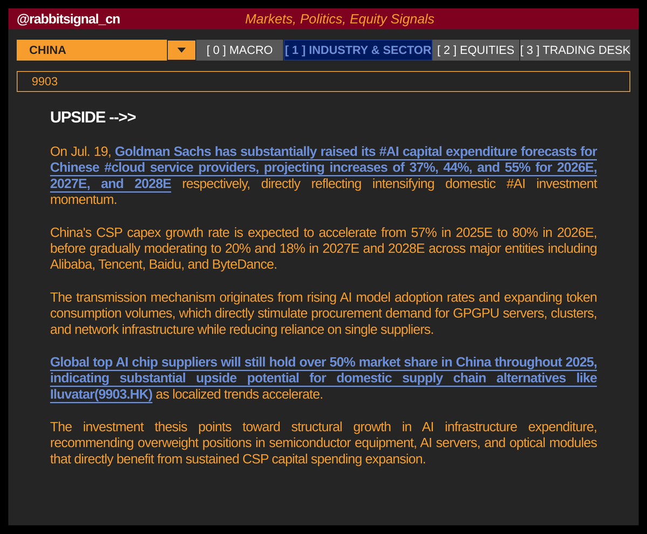Switch to the [ 1 ] INDUSTRY & SECTOR tab

click(358, 50)
